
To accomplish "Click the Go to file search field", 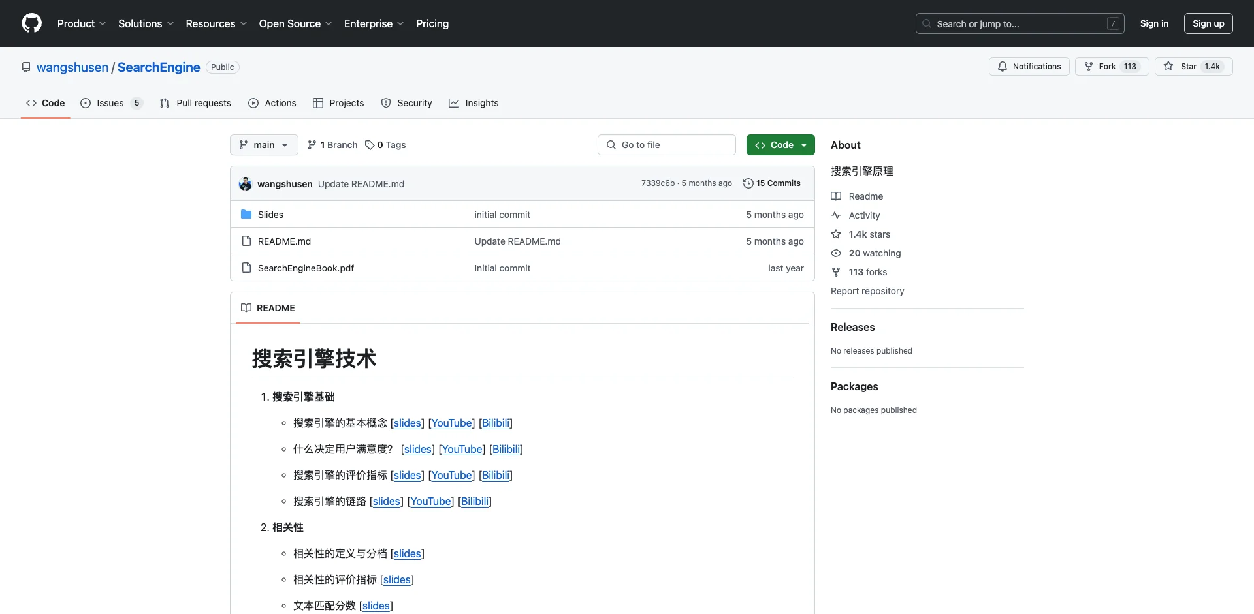I will click(667, 145).
